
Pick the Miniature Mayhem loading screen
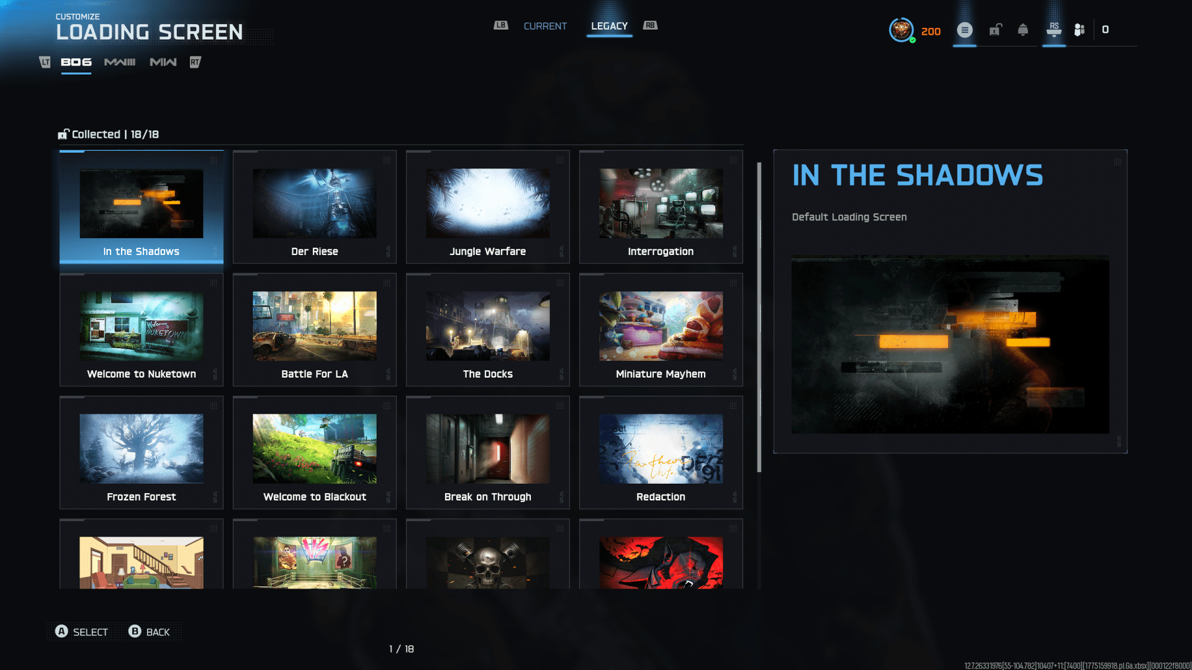coord(661,330)
